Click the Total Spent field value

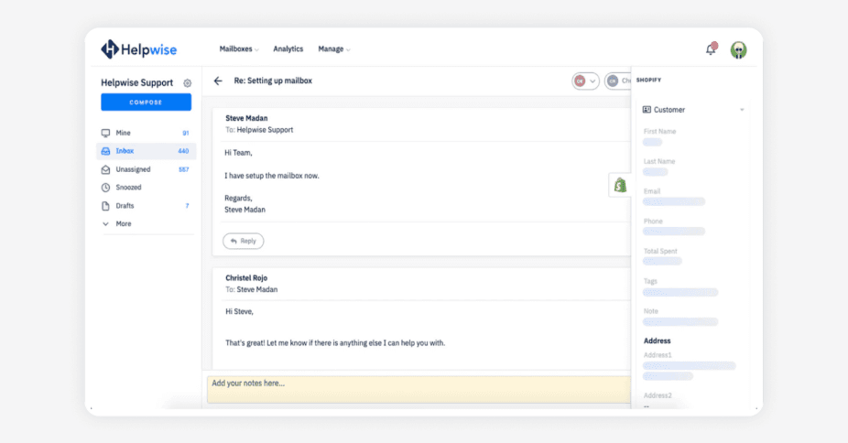pyautogui.click(x=662, y=262)
